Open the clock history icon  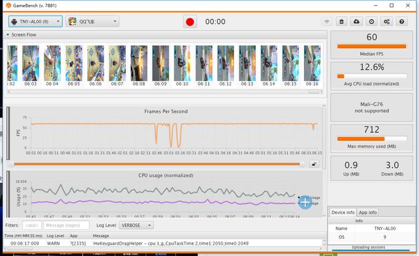click(x=372, y=22)
